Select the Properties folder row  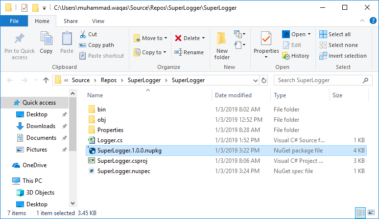[x=226, y=130]
